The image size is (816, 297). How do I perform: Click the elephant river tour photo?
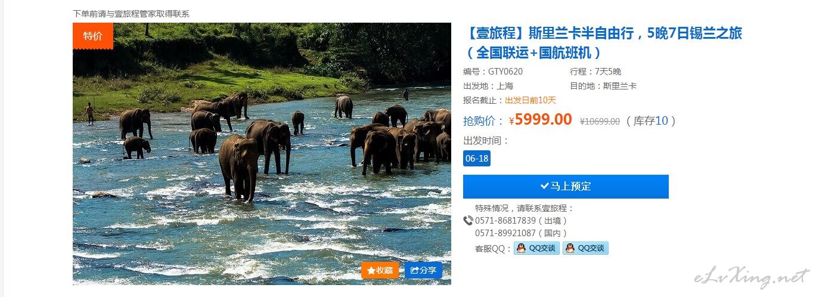tap(262, 154)
